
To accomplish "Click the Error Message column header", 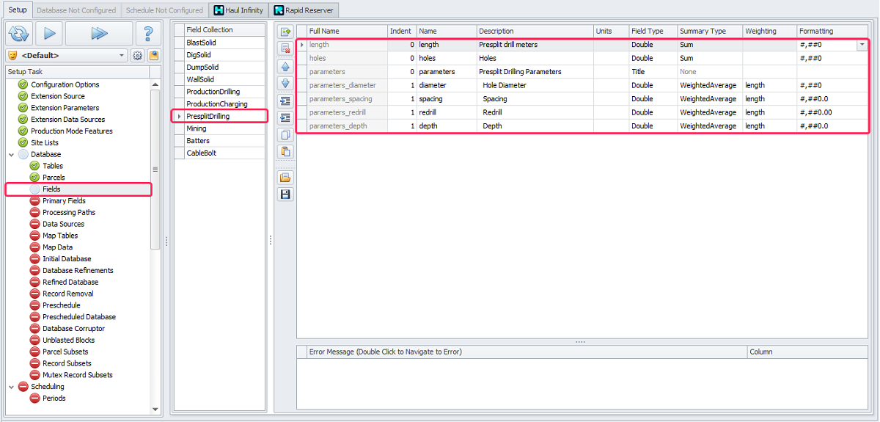I will [527, 352].
